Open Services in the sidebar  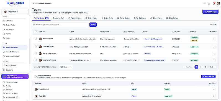(9, 21)
